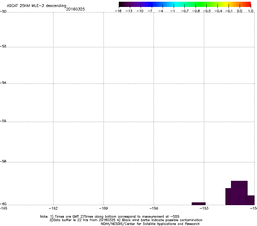
Task: Click the black end of the color bar
Action: pos(121,5)
